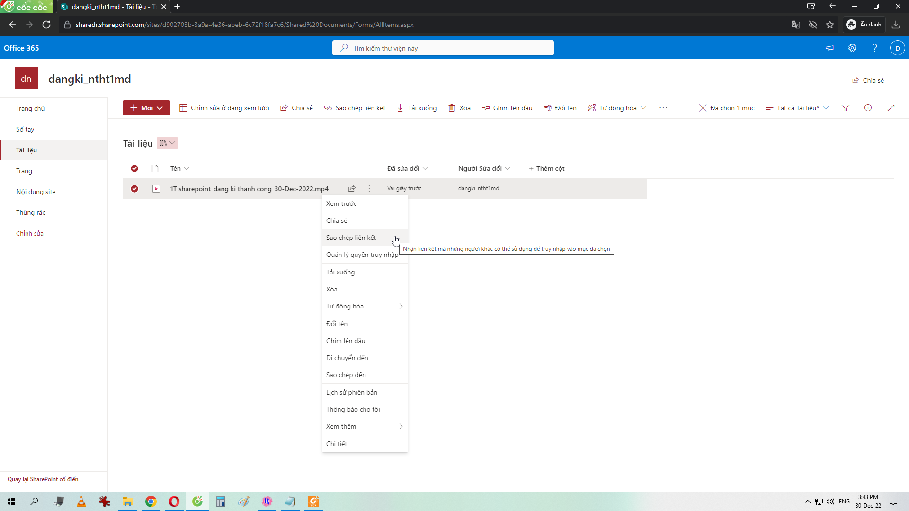Open the details pane info icon
Screen dimensions: 909x511
tap(868, 108)
